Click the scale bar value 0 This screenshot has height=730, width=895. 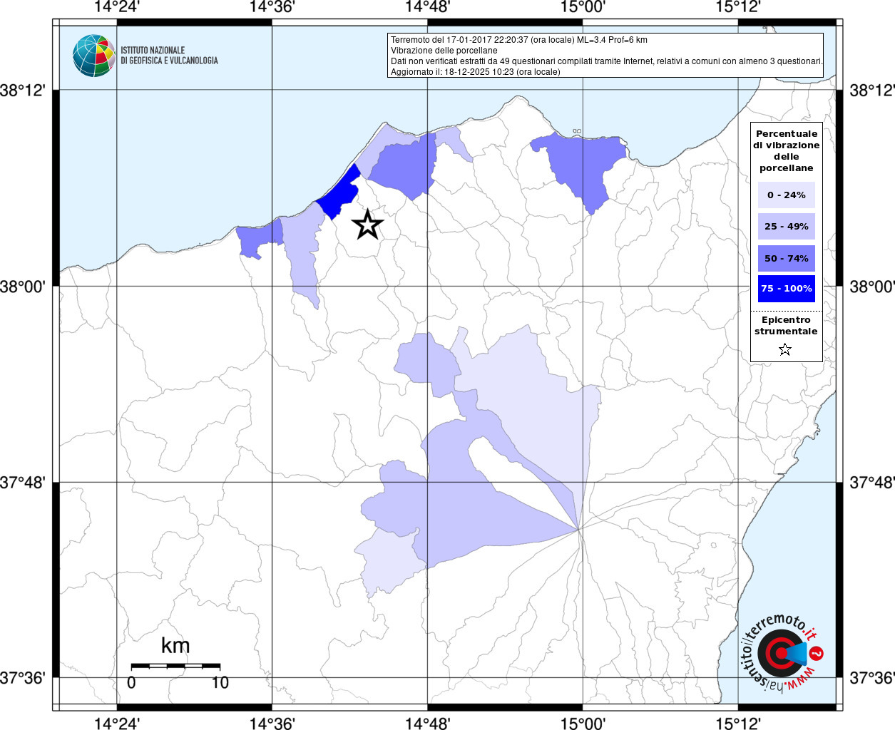click(131, 682)
